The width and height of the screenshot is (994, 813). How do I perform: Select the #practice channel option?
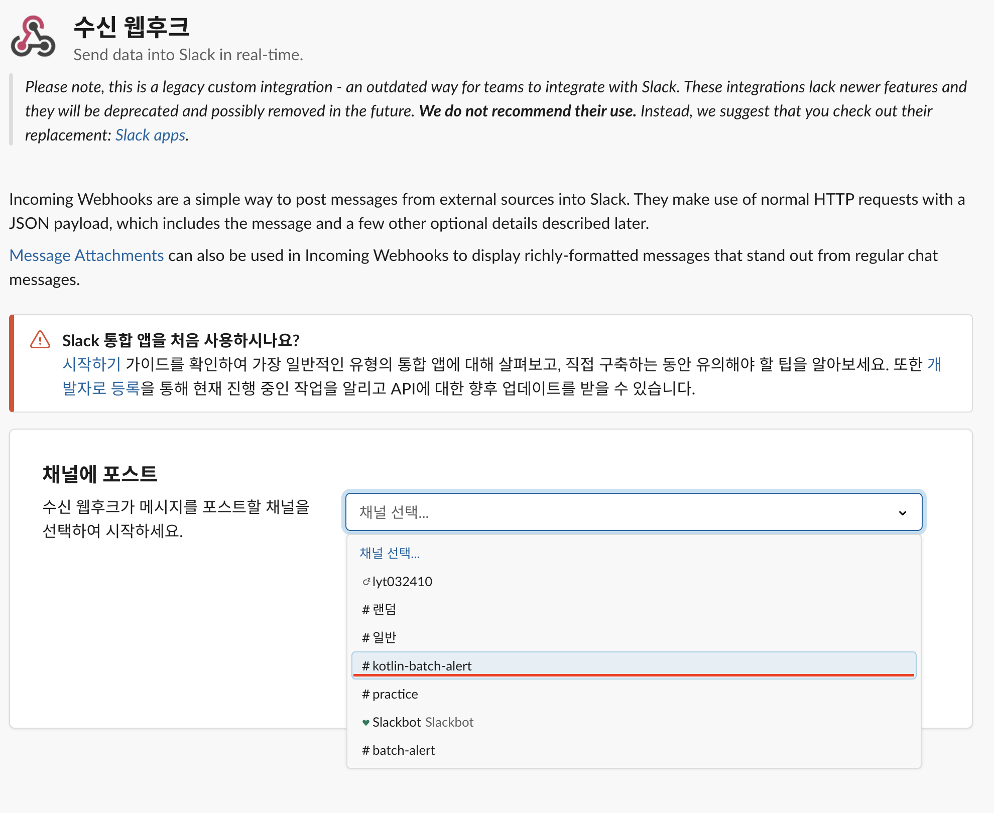pos(395,694)
